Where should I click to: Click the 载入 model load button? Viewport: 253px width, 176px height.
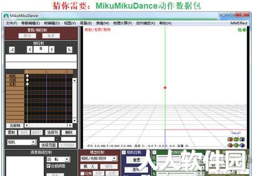89,166
